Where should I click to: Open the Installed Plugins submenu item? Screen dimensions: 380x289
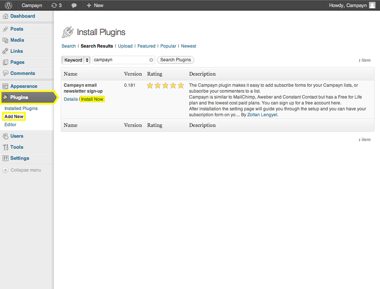pos(21,108)
